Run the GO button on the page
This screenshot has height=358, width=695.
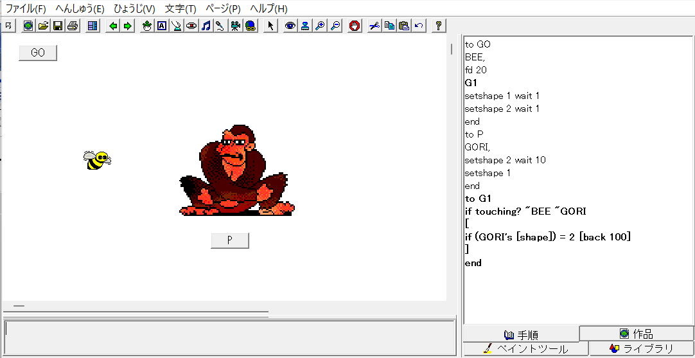[x=38, y=53]
